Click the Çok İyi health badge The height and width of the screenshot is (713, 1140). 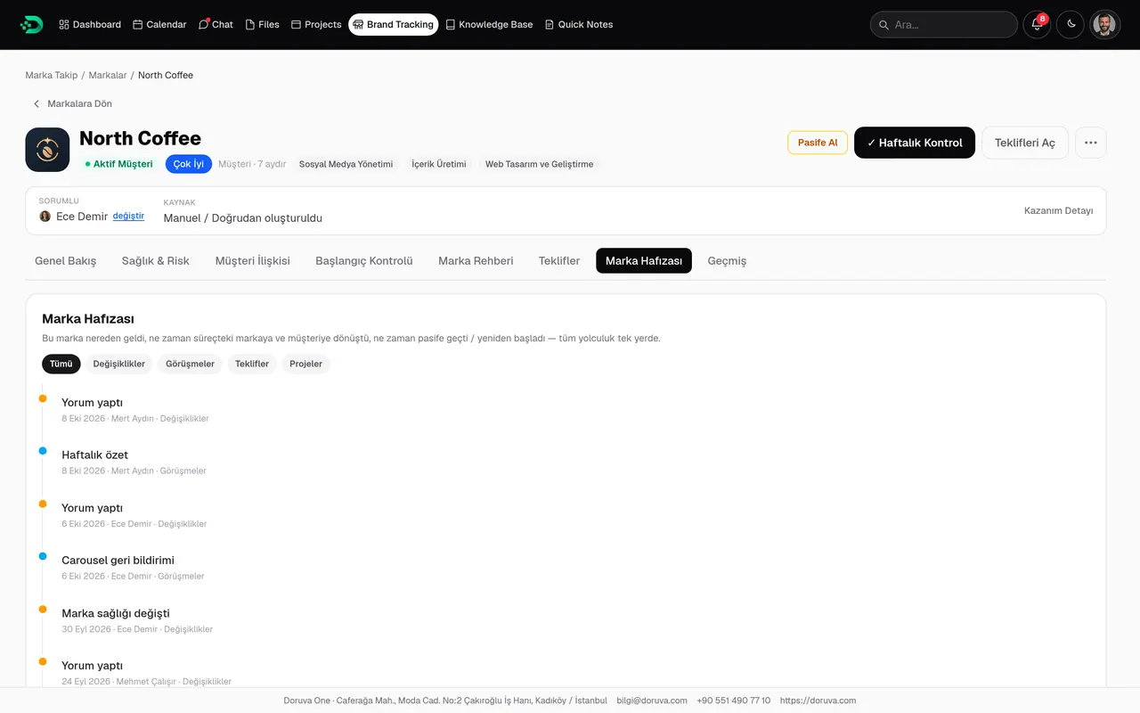pos(189,164)
